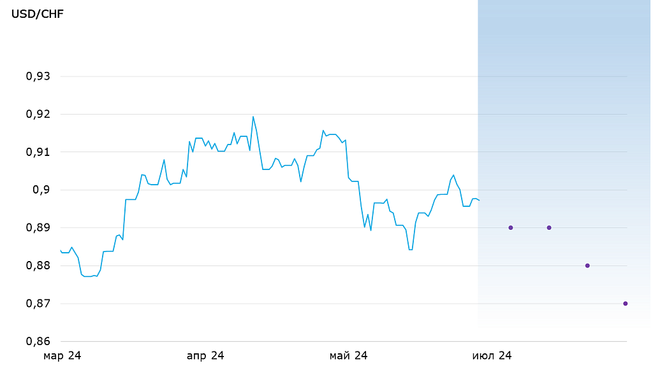Select the 0,92 price label
The width and height of the screenshot is (653, 382).
(38, 115)
